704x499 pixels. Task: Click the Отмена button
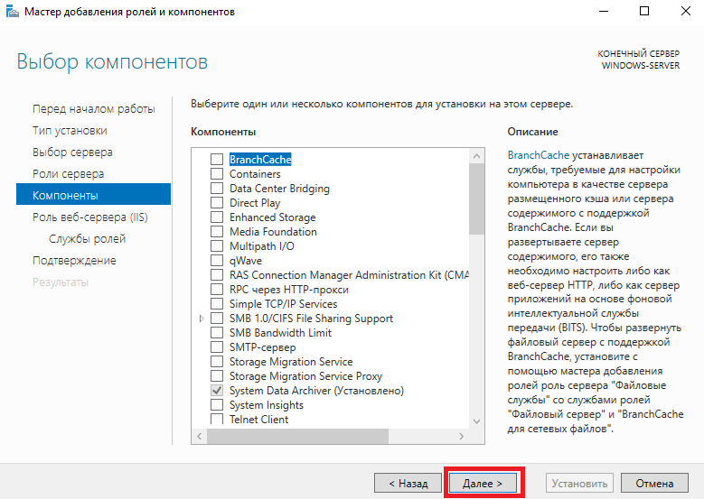click(654, 483)
